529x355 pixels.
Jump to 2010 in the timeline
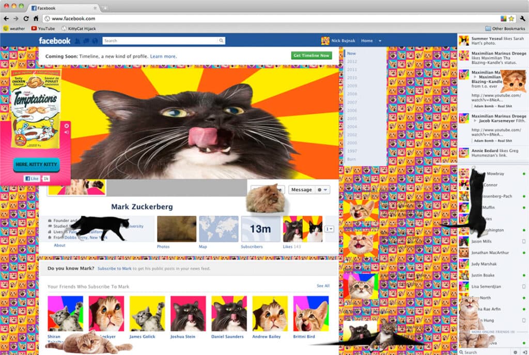pyautogui.click(x=352, y=77)
